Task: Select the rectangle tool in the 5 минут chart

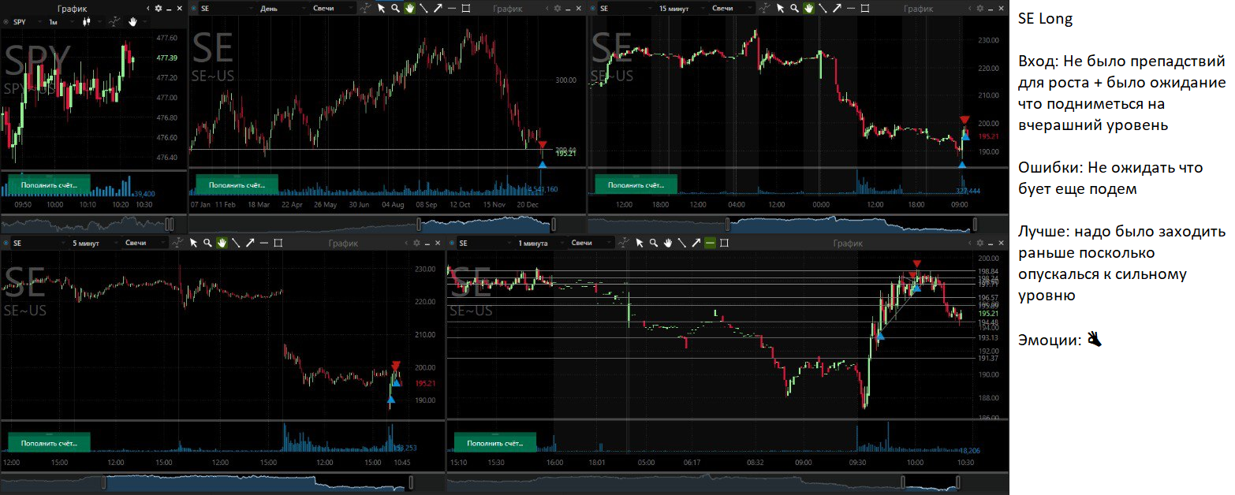Action: click(x=278, y=243)
